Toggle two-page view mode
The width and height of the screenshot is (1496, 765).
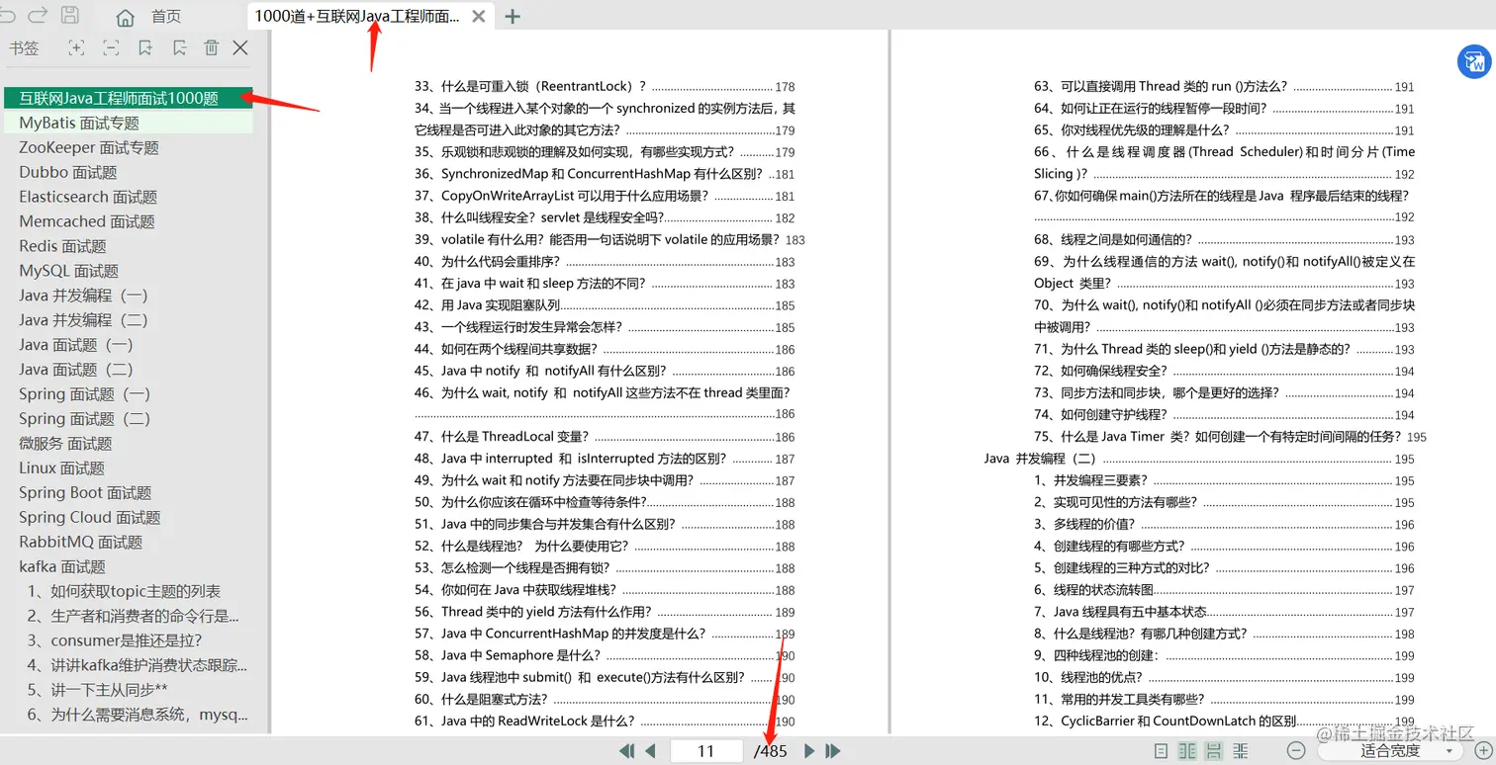coord(1188,751)
